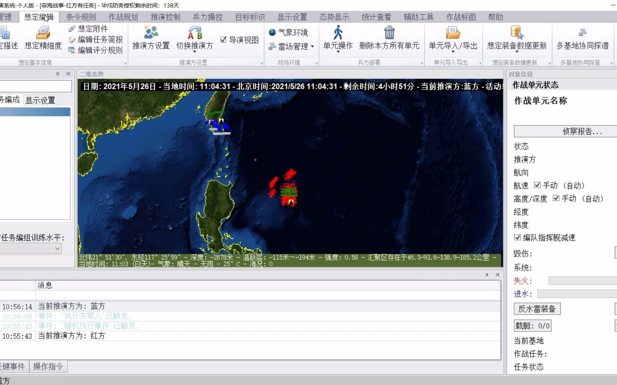Click the left panel search field
This screenshot has width=617, height=385.
click(36, 86)
